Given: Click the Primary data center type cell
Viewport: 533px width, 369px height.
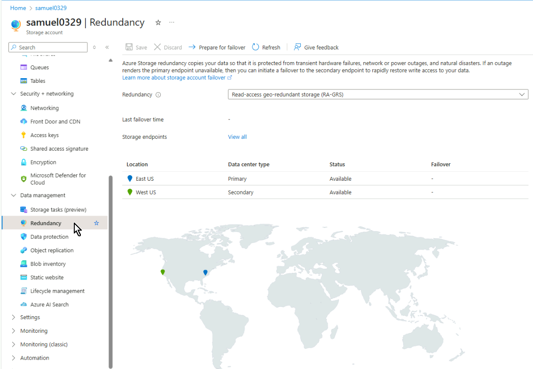Looking at the screenshot, I should tap(237, 179).
